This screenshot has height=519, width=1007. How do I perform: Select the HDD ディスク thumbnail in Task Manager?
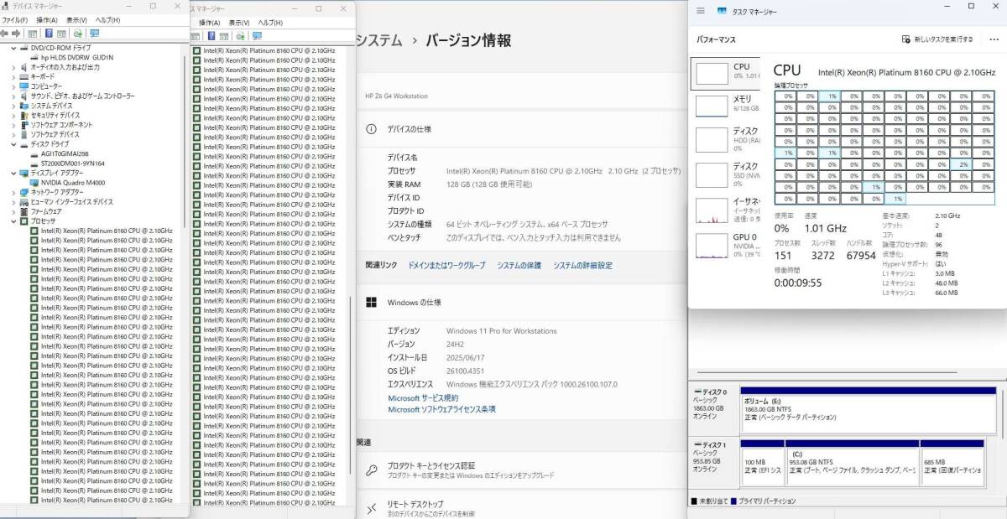(712, 139)
